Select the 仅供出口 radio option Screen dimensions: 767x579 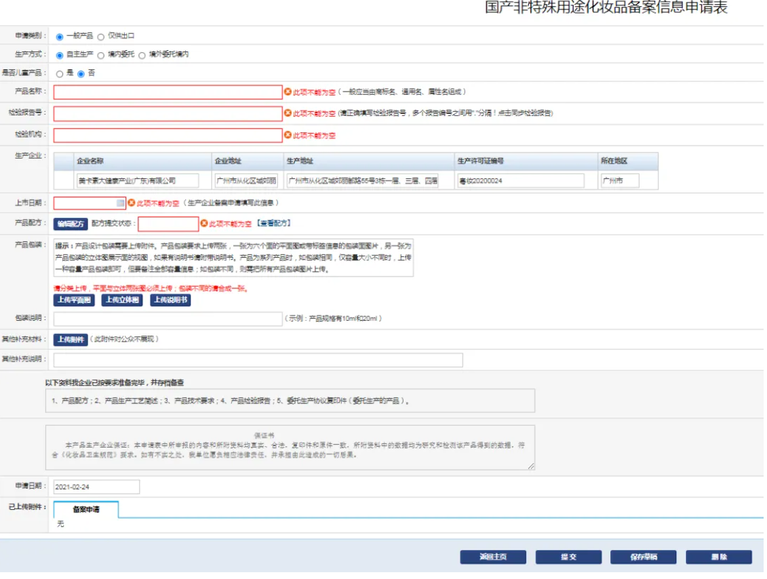[101, 37]
